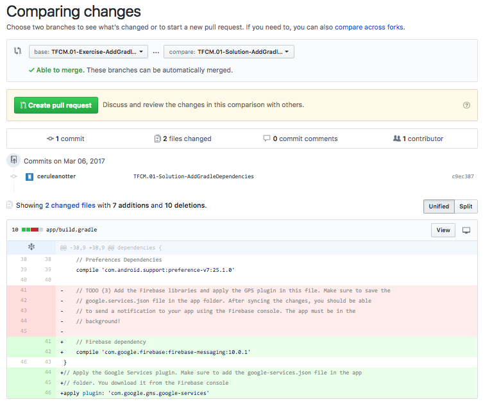Open the compare branch dropdown
Screen dimensions: 483x404
[x=228, y=51]
